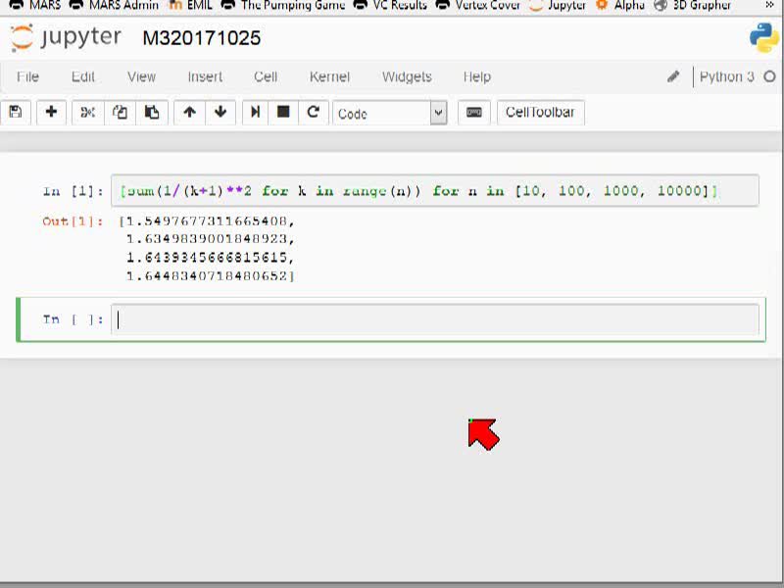The image size is (784, 588).
Task: Focus the empty input cell
Action: [x=434, y=319]
